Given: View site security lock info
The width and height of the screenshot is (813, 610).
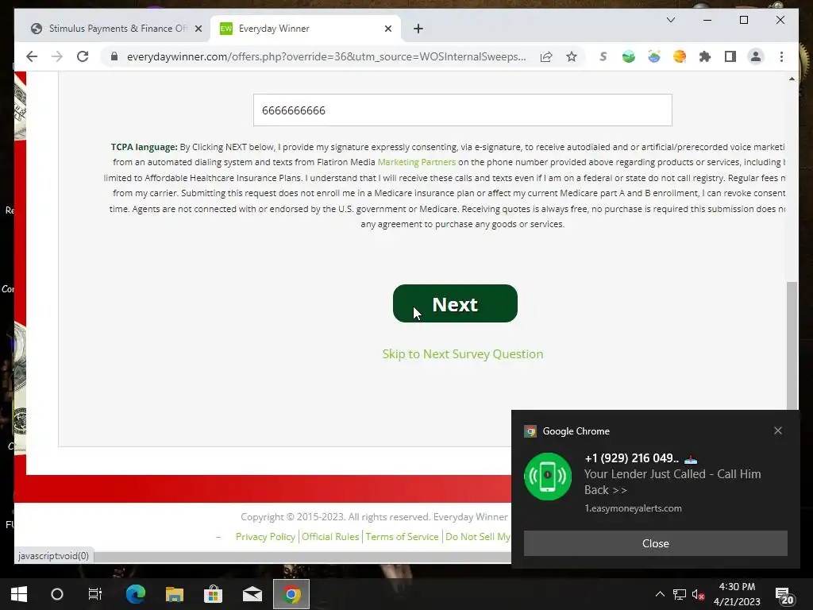Looking at the screenshot, I should click(114, 56).
